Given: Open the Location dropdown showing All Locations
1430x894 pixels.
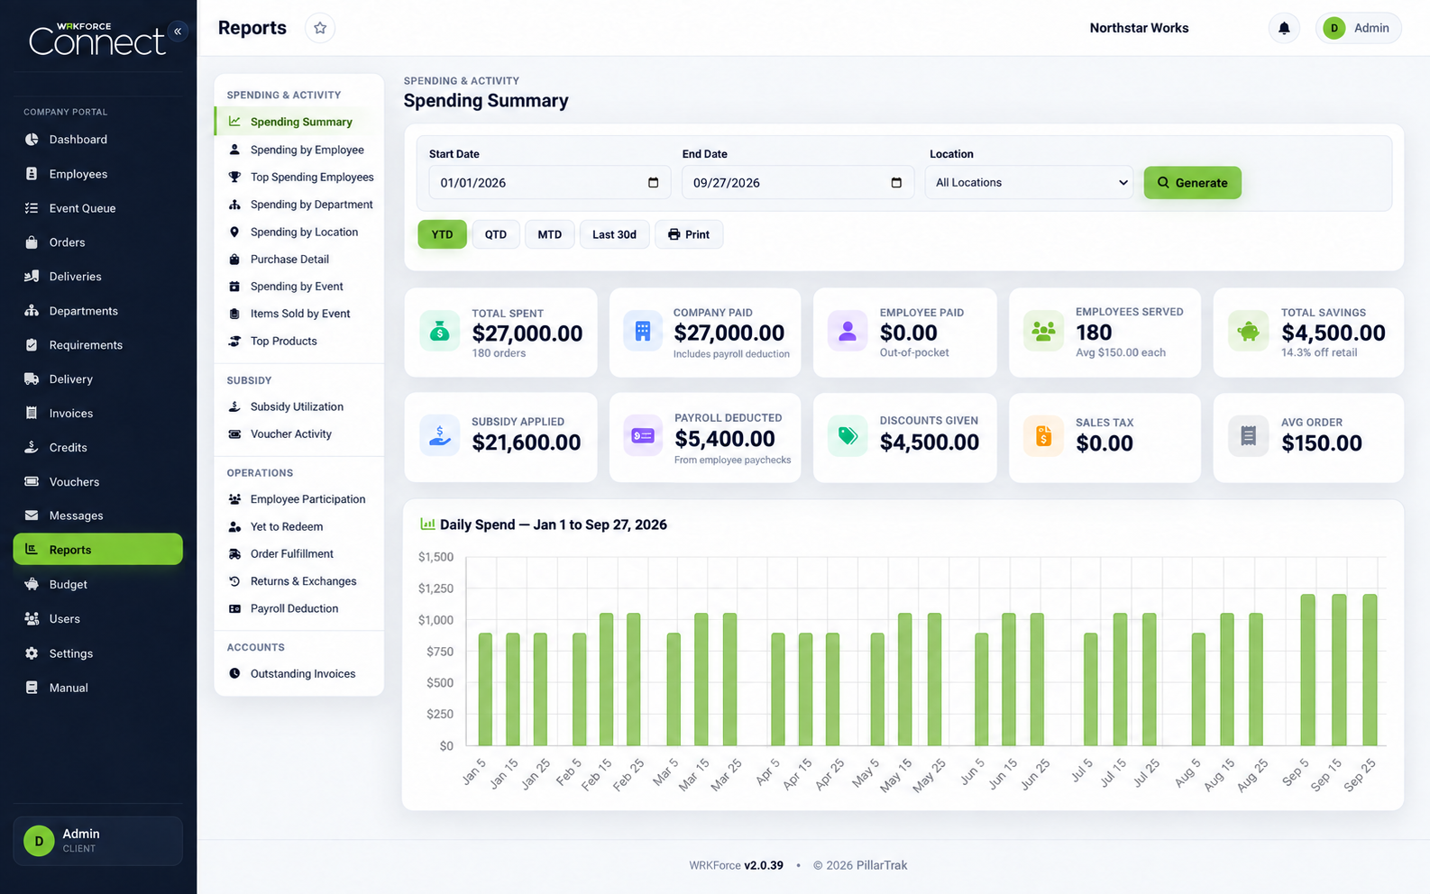Looking at the screenshot, I should pyautogui.click(x=1029, y=183).
